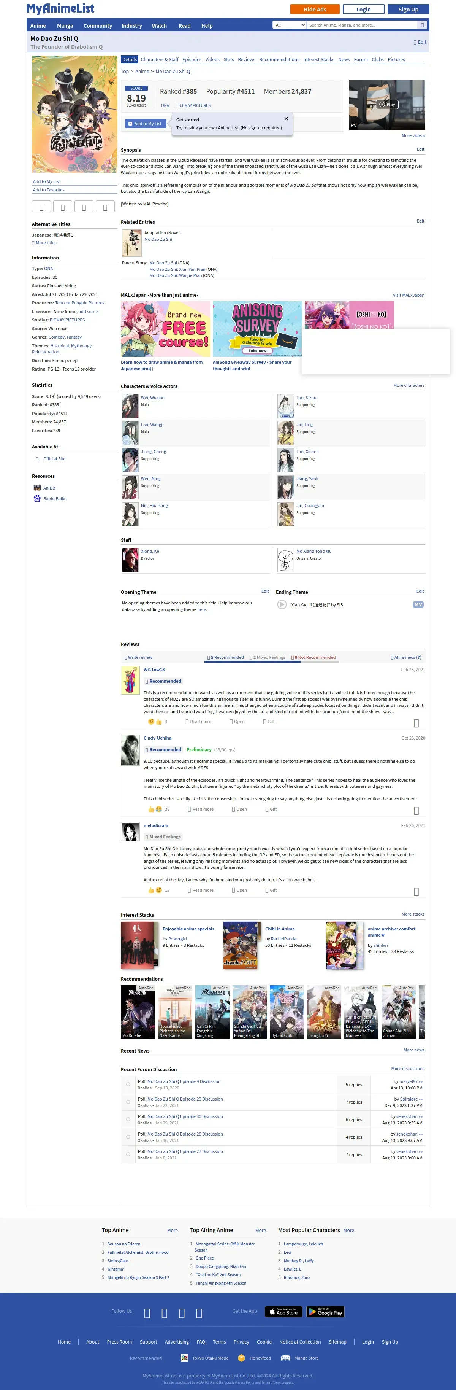Open Wi11ow13 reviewer avatar
The image size is (456, 1390).
click(x=130, y=680)
